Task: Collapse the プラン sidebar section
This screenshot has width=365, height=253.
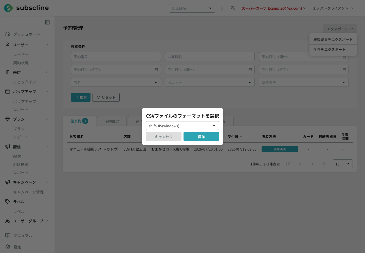Action: tap(47, 119)
